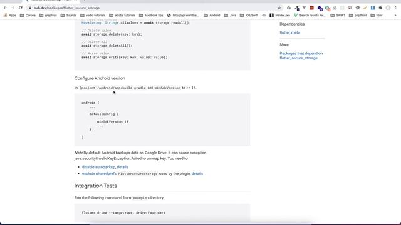Reload the pub.dev page
This screenshot has height=225, width=401.
pos(21,8)
